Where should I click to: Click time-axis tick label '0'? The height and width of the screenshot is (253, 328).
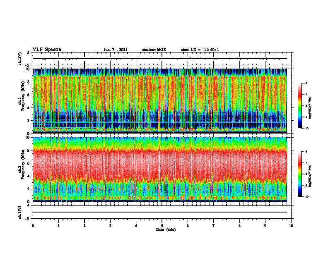tap(33, 226)
